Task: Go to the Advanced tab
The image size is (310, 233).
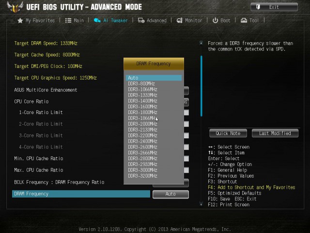Action: tap(152, 20)
